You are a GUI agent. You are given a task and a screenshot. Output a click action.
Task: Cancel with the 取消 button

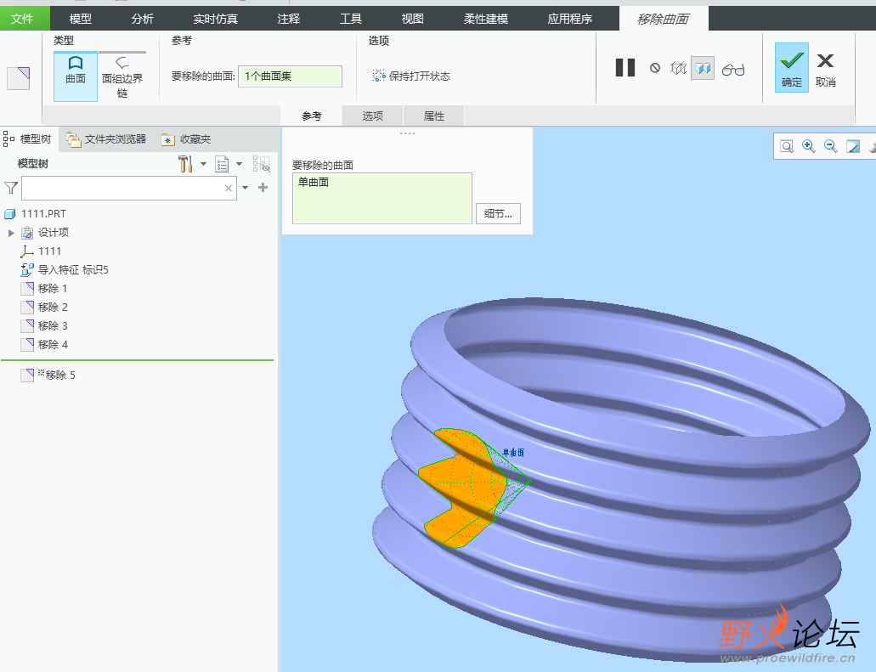pos(825,70)
